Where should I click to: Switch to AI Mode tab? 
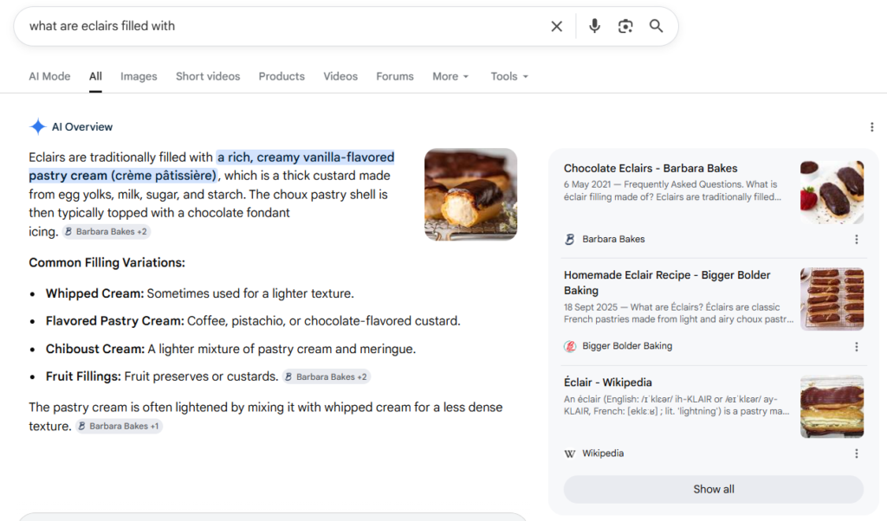tap(49, 76)
